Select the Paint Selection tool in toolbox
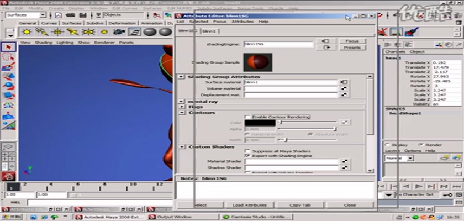464x221 pixels. (9, 66)
